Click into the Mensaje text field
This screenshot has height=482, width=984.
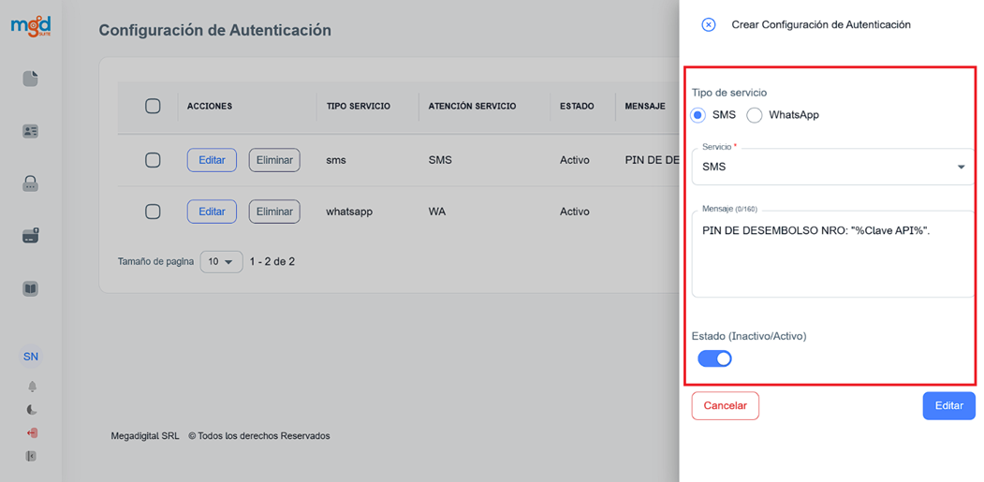[833, 257]
